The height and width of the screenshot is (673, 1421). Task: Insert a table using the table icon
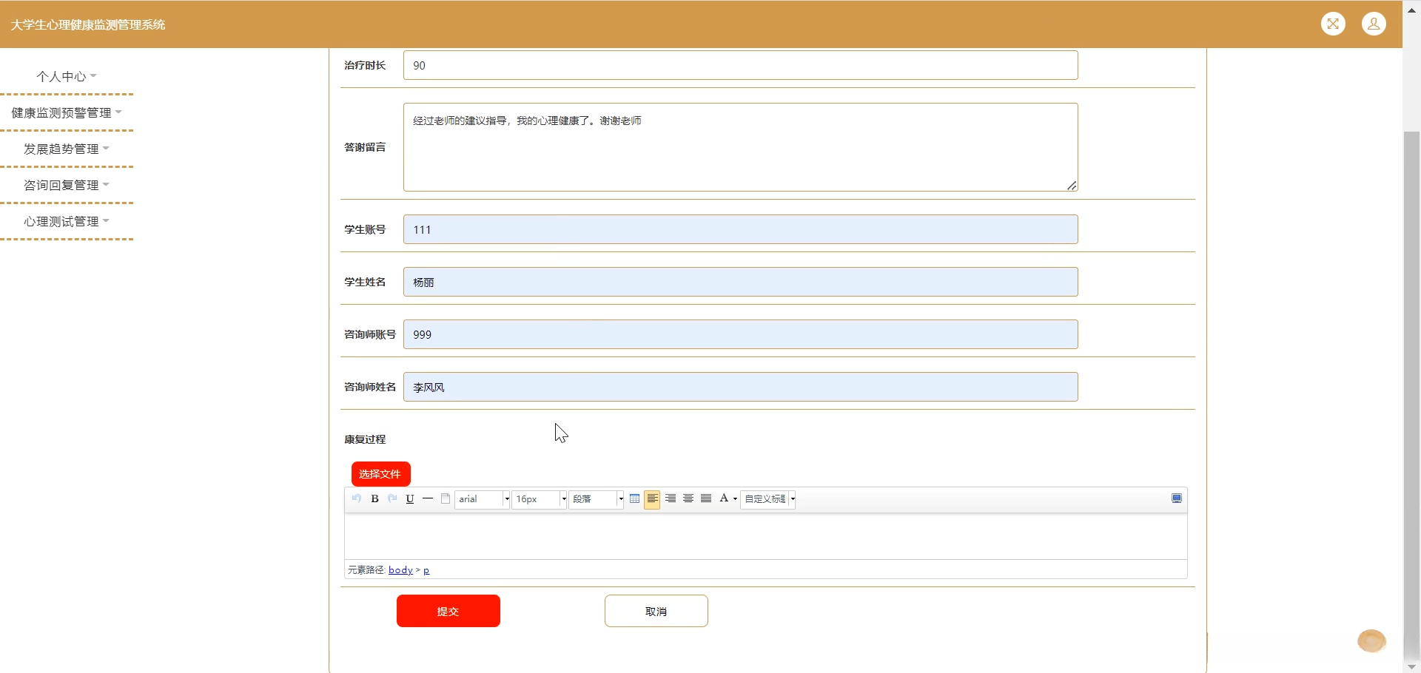634,499
